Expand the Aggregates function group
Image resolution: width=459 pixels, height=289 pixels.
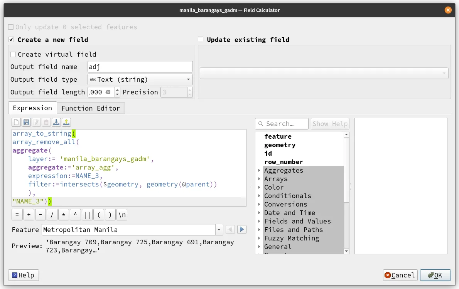point(259,170)
